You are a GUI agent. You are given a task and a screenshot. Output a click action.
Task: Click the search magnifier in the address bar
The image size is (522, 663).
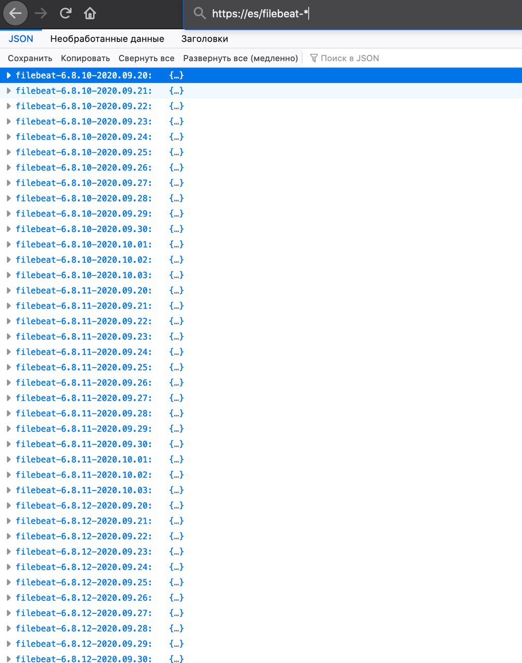pyautogui.click(x=200, y=13)
